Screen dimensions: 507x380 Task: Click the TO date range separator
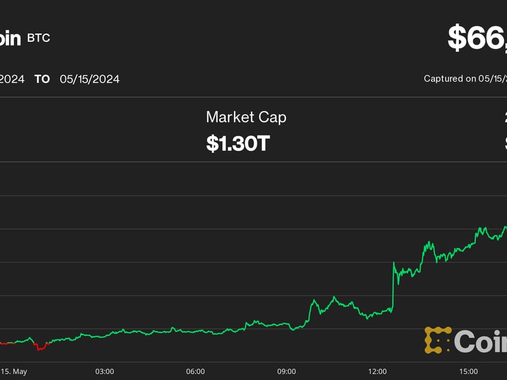pos(42,79)
